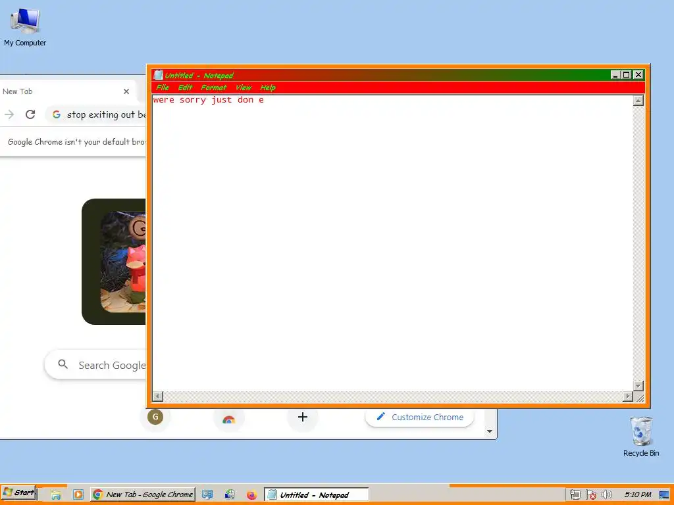Open the View menu in Notepad
The image size is (674, 505).
pos(244,87)
